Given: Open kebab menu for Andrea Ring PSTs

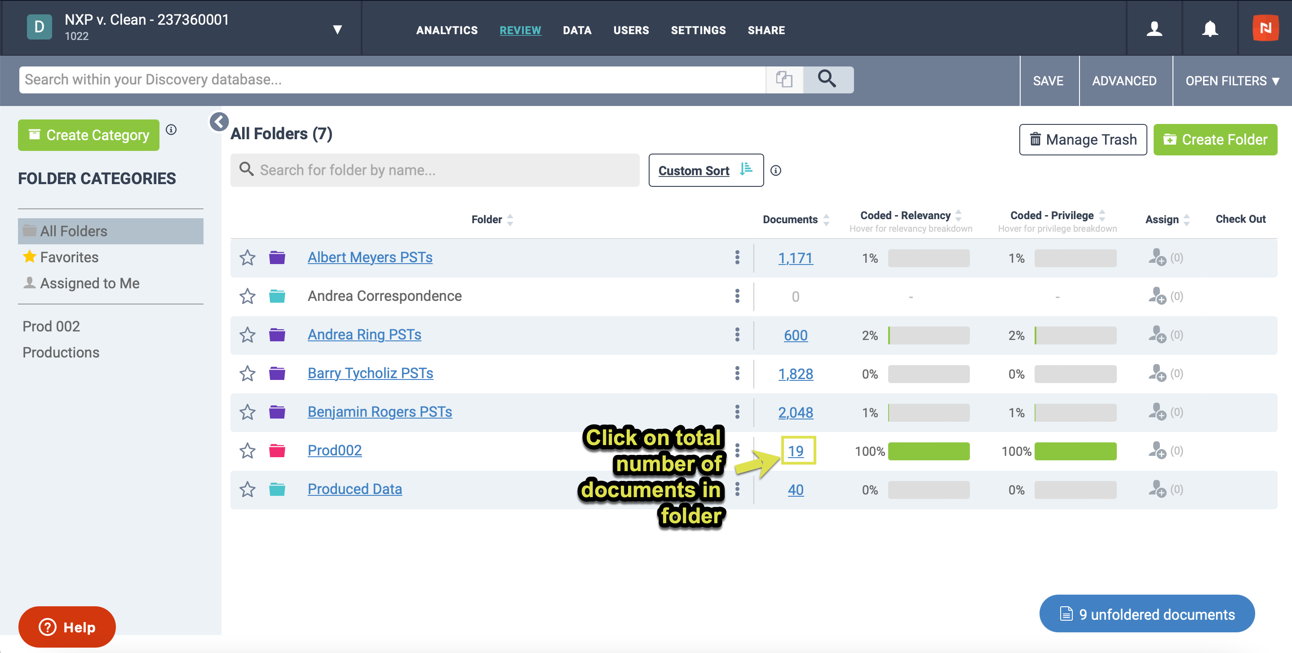Looking at the screenshot, I should pyautogui.click(x=737, y=335).
